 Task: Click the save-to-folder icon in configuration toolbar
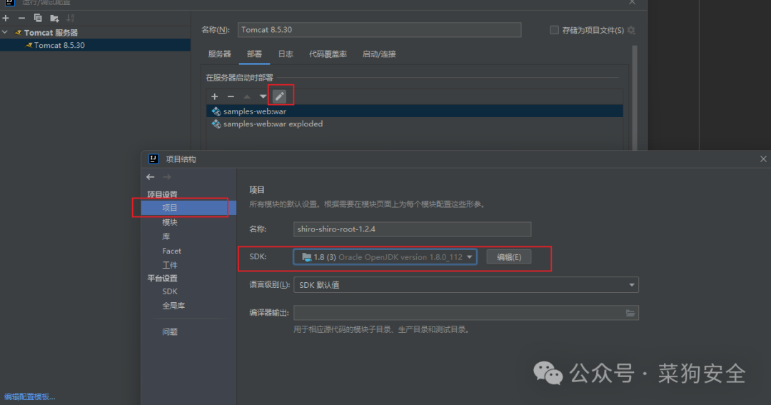(54, 18)
